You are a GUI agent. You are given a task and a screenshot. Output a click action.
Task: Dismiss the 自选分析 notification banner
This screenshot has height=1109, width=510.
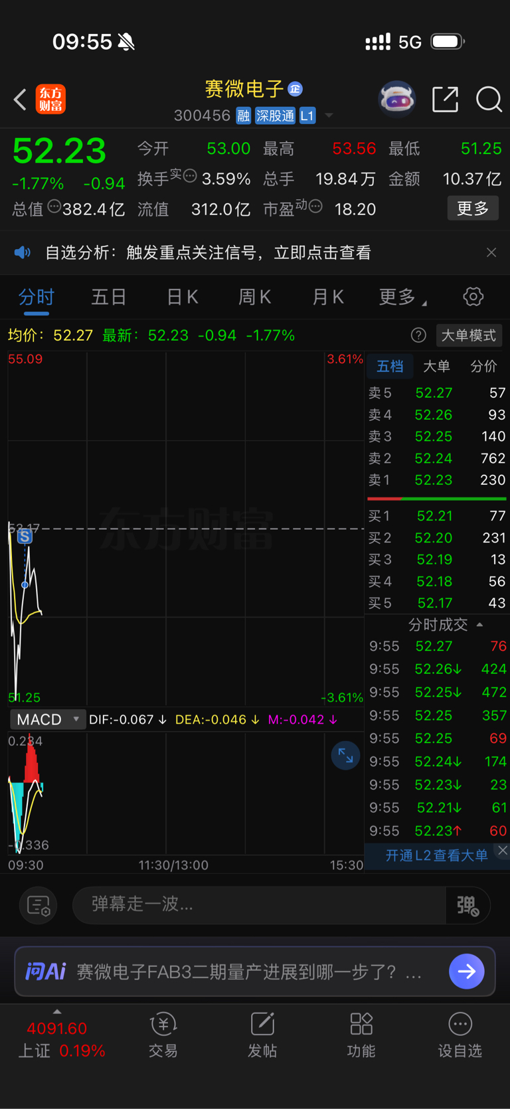click(x=491, y=252)
